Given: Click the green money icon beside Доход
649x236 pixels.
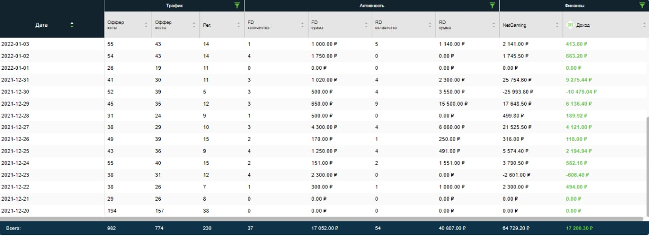Looking at the screenshot, I should click(x=570, y=25).
